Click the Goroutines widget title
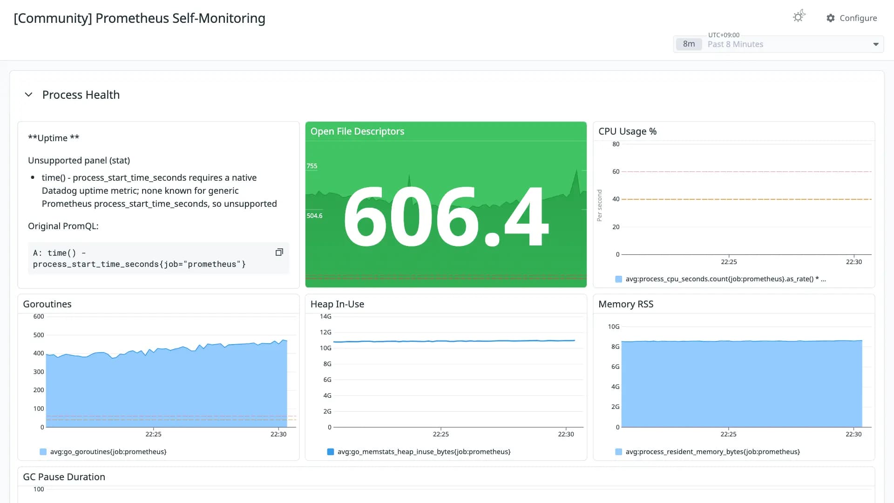Screen dimensions: 894x503 click(x=47, y=304)
